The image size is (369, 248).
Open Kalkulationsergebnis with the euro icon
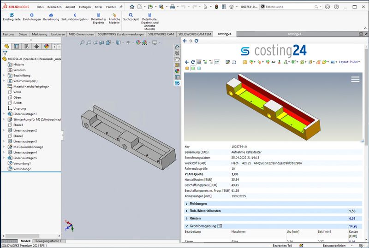point(75,16)
